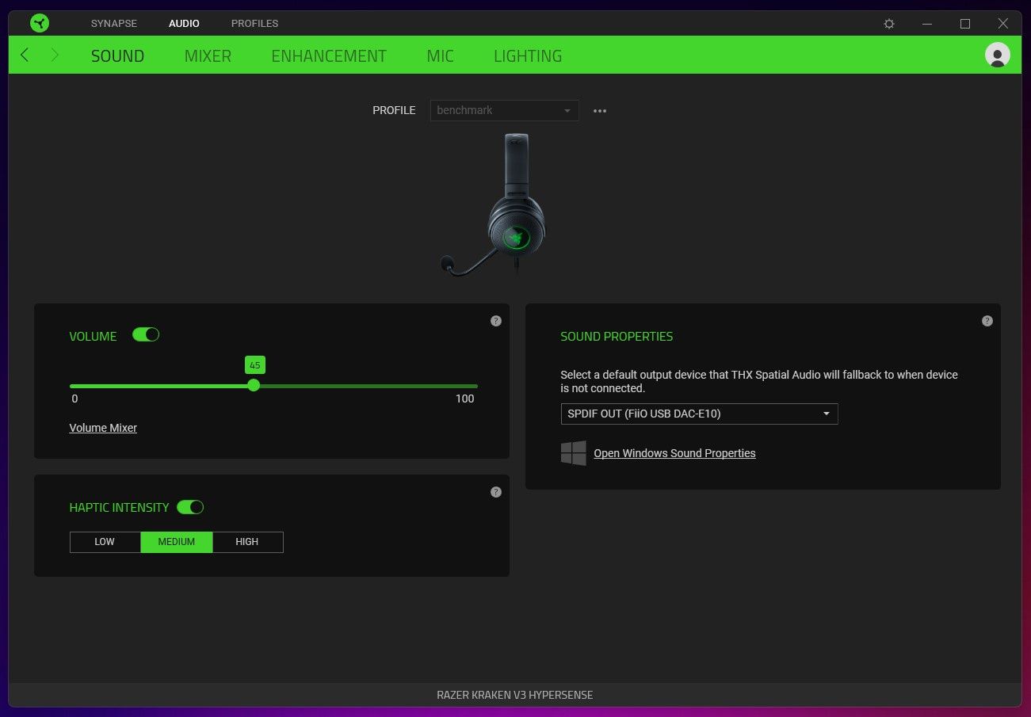This screenshot has height=717, width=1031.
Task: Click the Haptic Intensity help icon
Action: click(496, 492)
